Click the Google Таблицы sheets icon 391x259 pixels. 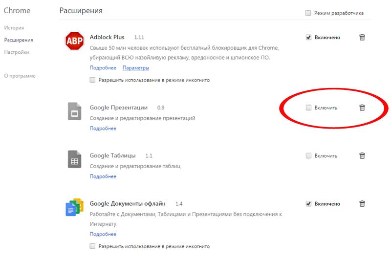pos(75,159)
